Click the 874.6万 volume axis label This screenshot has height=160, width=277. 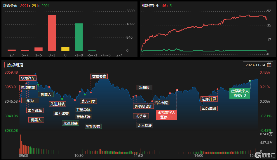(x=266, y=134)
